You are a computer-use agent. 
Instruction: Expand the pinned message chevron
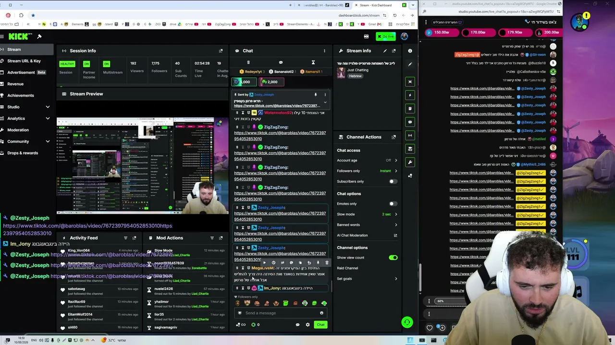[x=325, y=102]
